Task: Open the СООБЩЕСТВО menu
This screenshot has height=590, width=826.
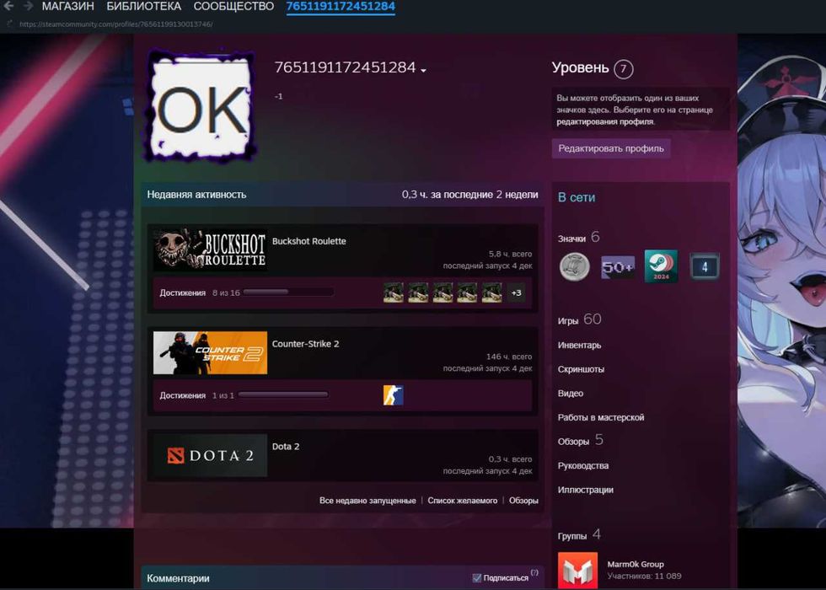Action: [233, 7]
